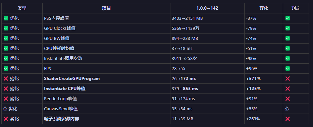Select the 变化 column header
Viewport: 313px width, 127px height.
tap(263, 8)
